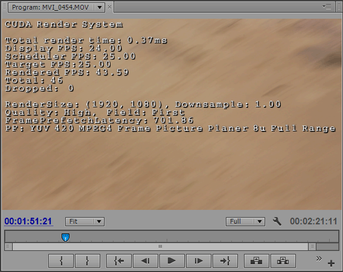The image size is (343, 272).
Task: Click the Program MVI_0454.MOV tab label
Action: (50, 7)
